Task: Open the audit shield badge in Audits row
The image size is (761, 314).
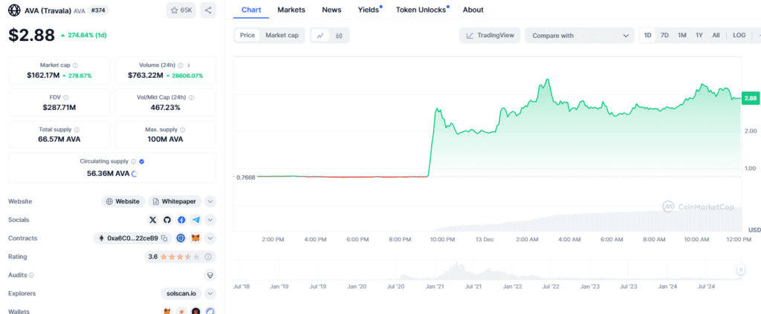Action: [x=210, y=275]
